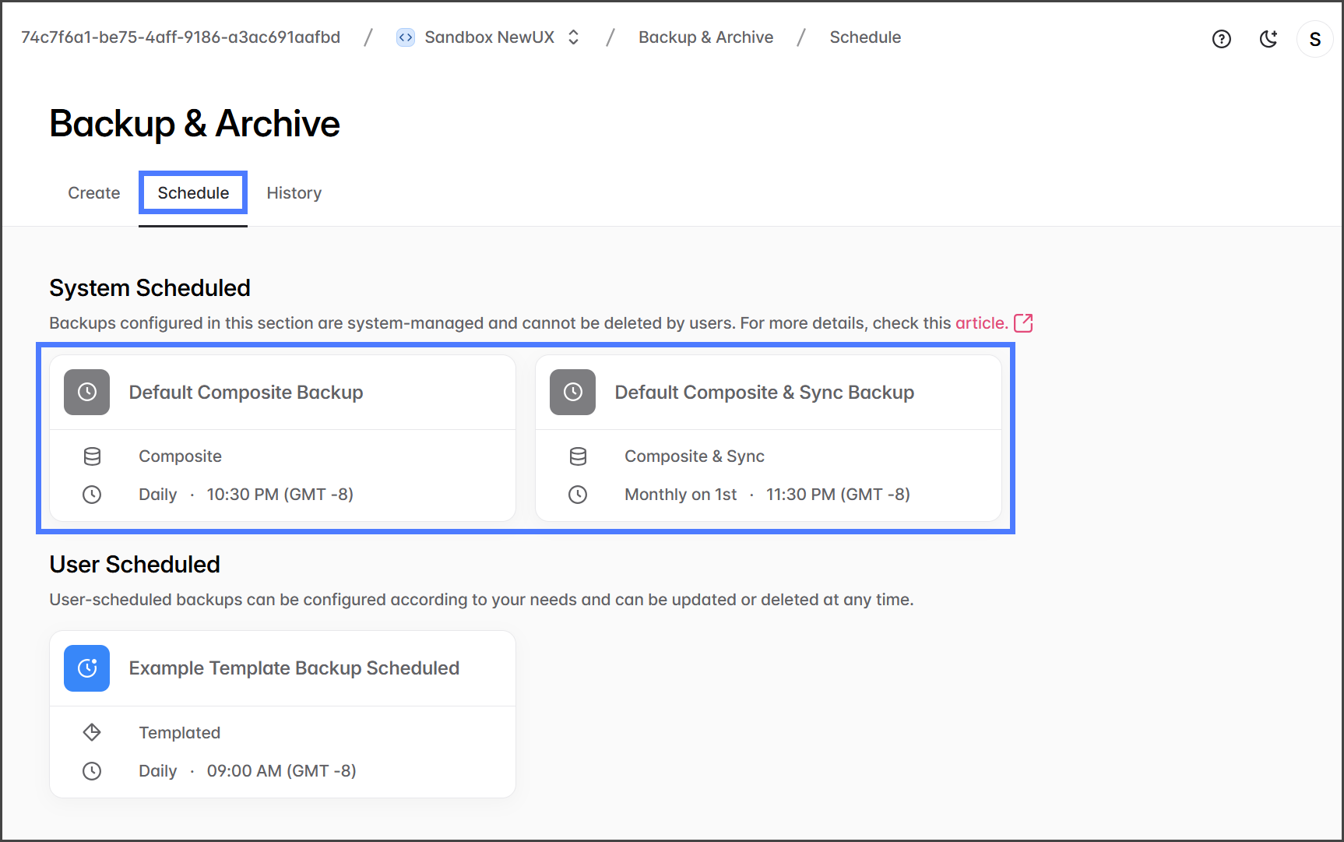Screen dimensions: 1344x842
Task: Click the Schedule breadcrumb item
Action: 864,37
